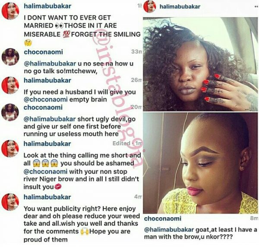The width and height of the screenshot is (259, 247).
Task: View the curly hair selfie photo
Action: click(200, 64)
